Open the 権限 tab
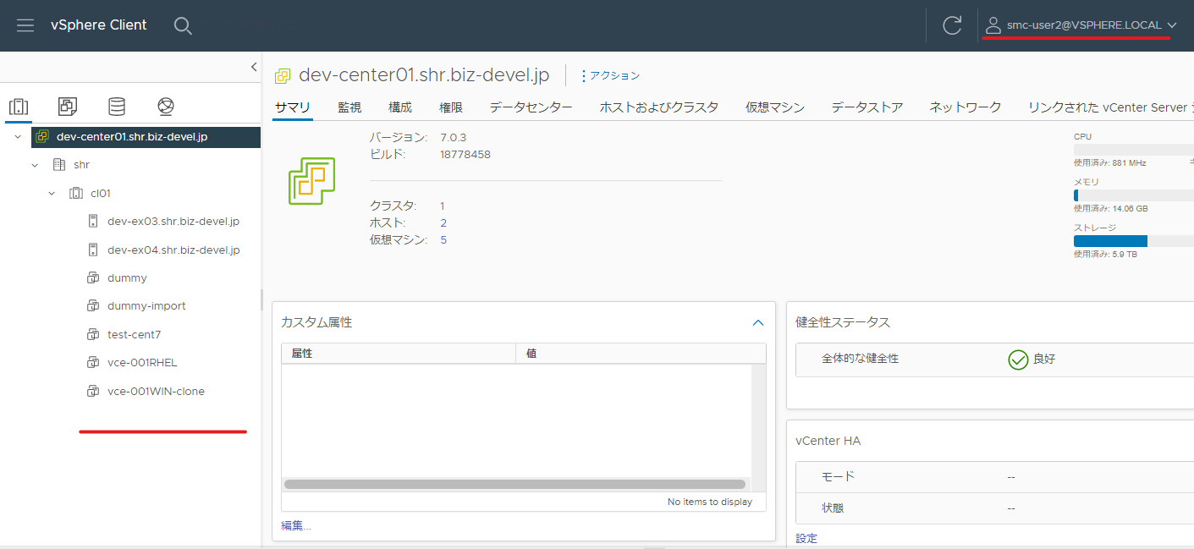The height and width of the screenshot is (549, 1194). (451, 107)
